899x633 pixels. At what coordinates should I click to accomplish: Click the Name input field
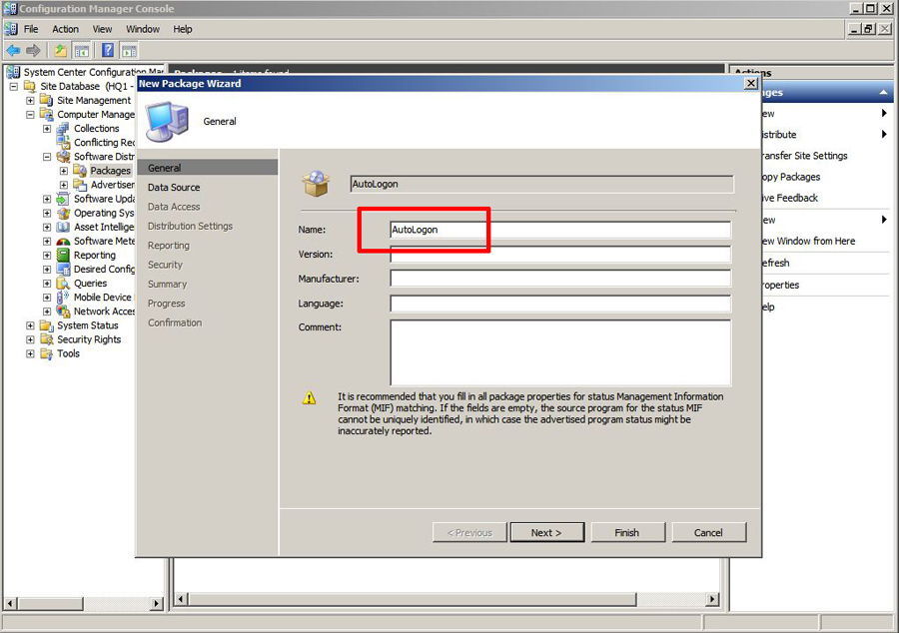(x=560, y=230)
